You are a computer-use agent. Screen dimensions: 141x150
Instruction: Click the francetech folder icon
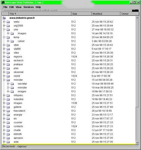(8, 111)
